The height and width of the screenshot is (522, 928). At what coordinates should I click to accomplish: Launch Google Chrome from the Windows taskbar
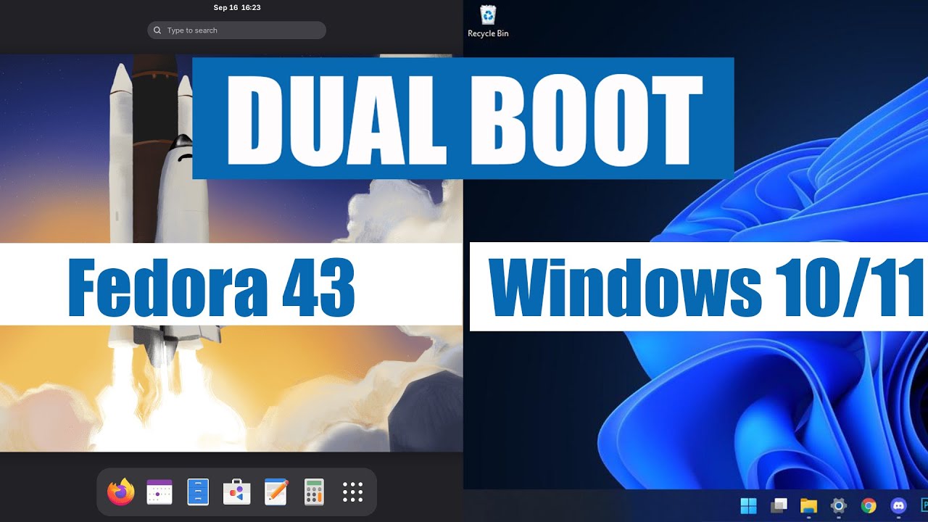pyautogui.click(x=869, y=505)
